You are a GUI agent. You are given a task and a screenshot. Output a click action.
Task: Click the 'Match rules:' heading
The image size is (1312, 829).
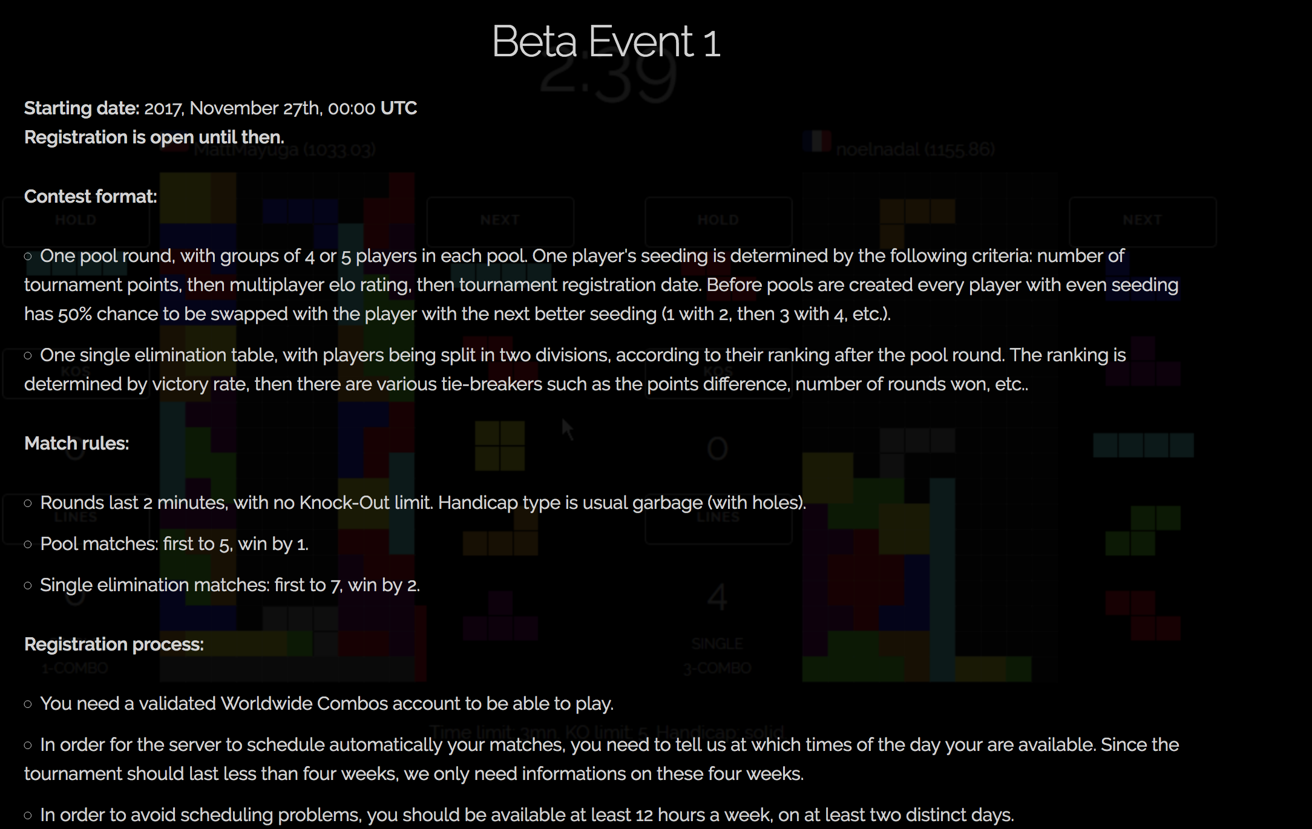tap(77, 444)
